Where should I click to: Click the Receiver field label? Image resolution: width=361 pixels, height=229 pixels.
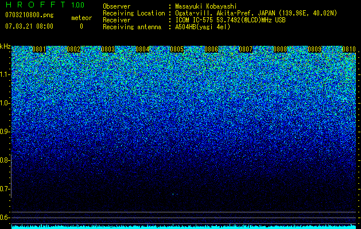coord(117,20)
